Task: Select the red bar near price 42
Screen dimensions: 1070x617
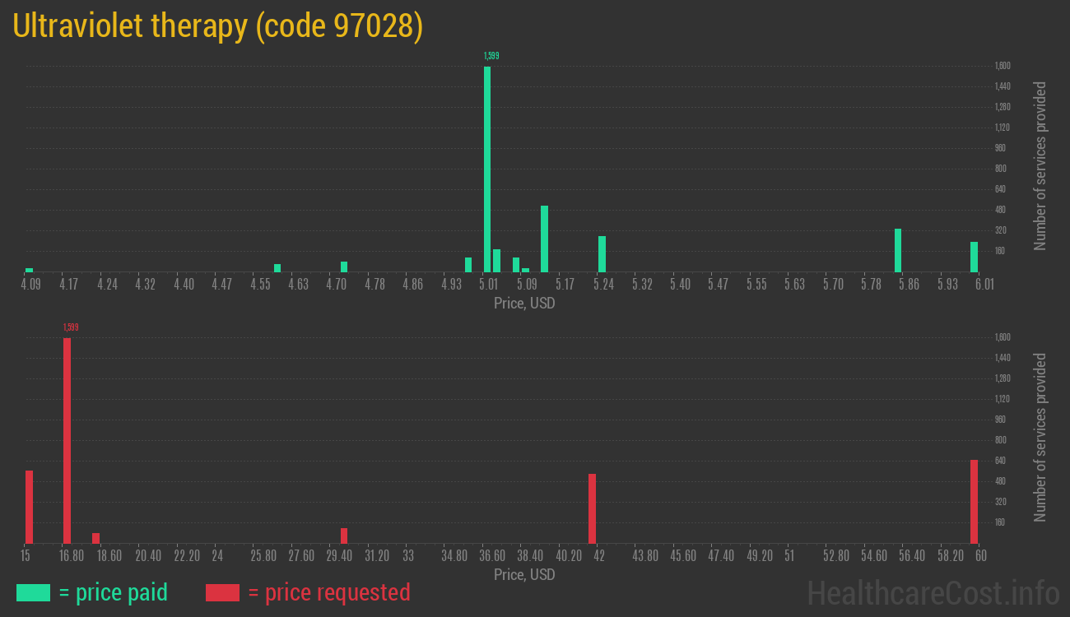Action: 592,508
